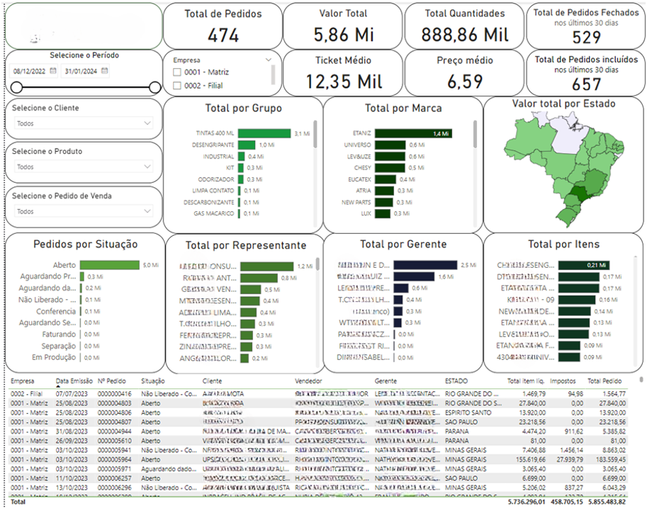Click the Separação label in Pedidos por Situação
Image resolution: width=647 pixels, height=511 pixels.
59,346
